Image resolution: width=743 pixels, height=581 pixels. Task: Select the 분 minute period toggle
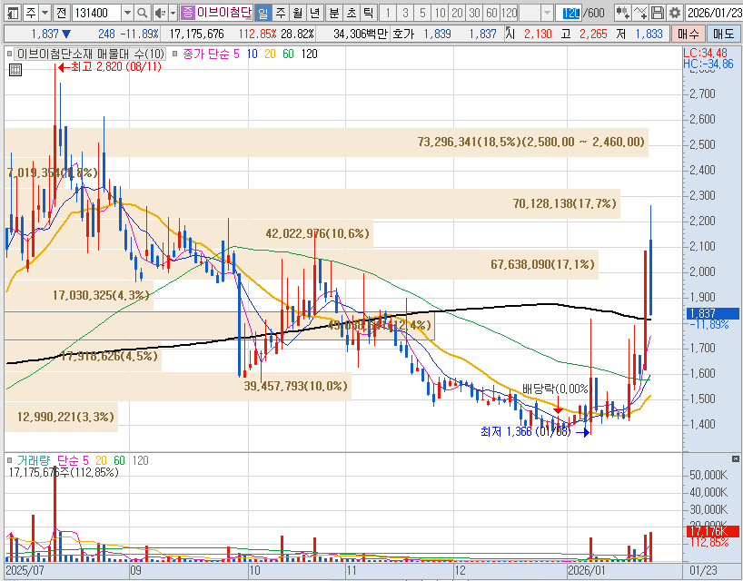click(334, 13)
